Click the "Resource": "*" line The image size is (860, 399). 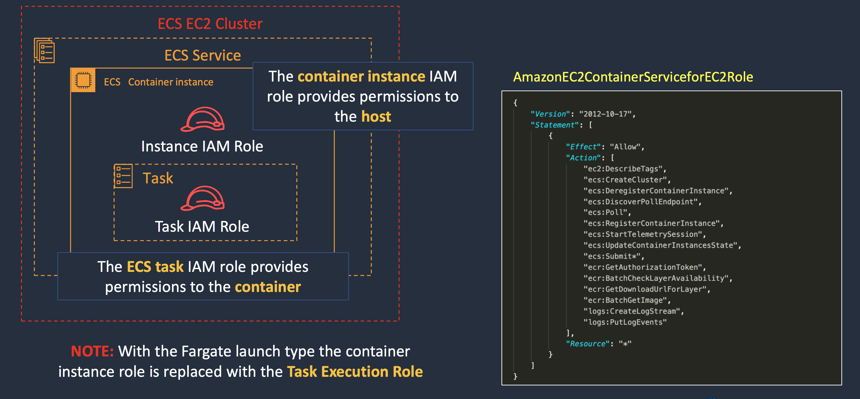[x=599, y=344]
